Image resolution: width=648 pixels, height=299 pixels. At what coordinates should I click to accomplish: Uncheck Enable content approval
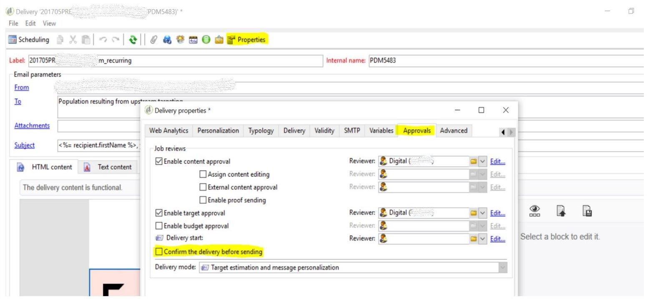coord(159,162)
